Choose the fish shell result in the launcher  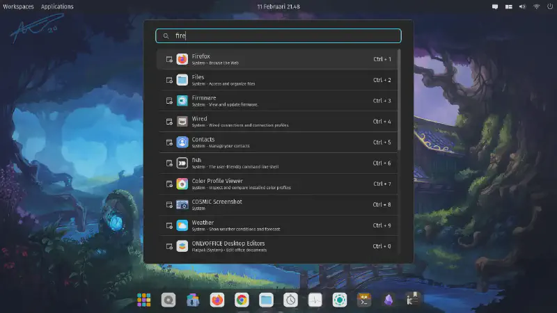[x=278, y=163]
